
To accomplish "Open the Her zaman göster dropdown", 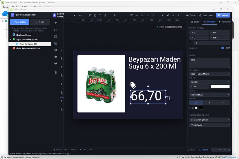I will (x=210, y=120).
